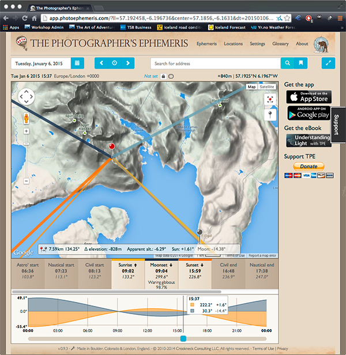Bookmark this page with star icon
This screenshot has width=346, height=355.
coord(287,18)
